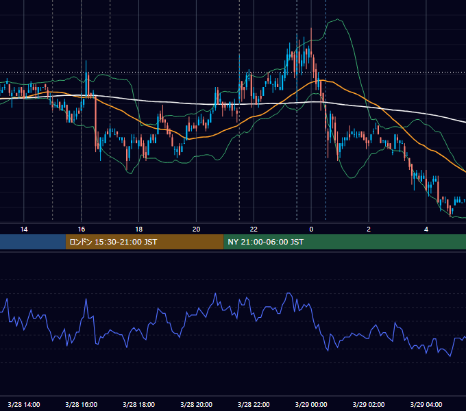Viewport: 466px width, 411px height.
Task: Click the 3/28 18:00 date label
Action: point(139,404)
